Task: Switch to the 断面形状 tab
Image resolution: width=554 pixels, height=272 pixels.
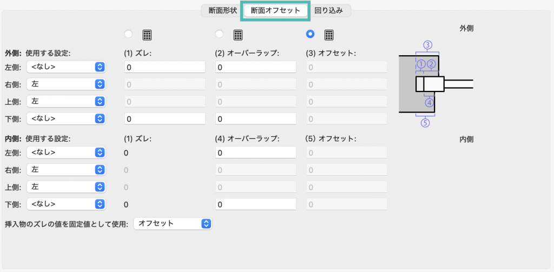Action: tap(222, 11)
